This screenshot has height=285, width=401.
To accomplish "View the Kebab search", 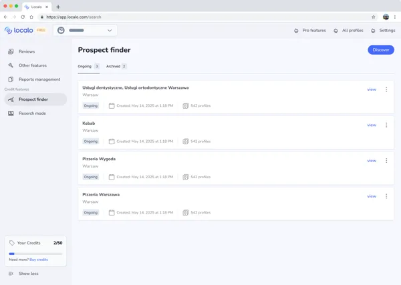I will 372,125.
